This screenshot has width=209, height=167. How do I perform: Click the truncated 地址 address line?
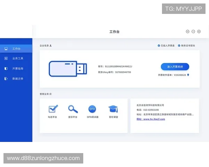[x=165, y=114]
